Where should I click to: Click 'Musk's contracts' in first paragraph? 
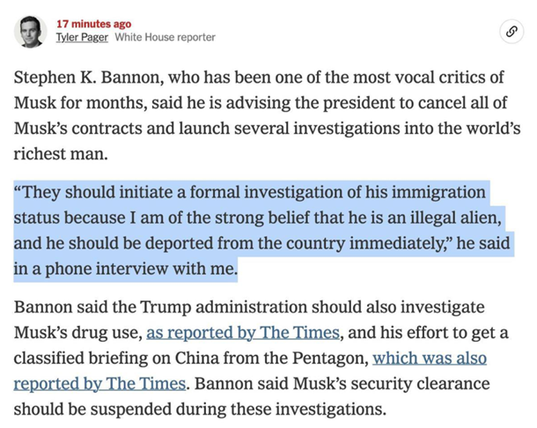point(78,129)
